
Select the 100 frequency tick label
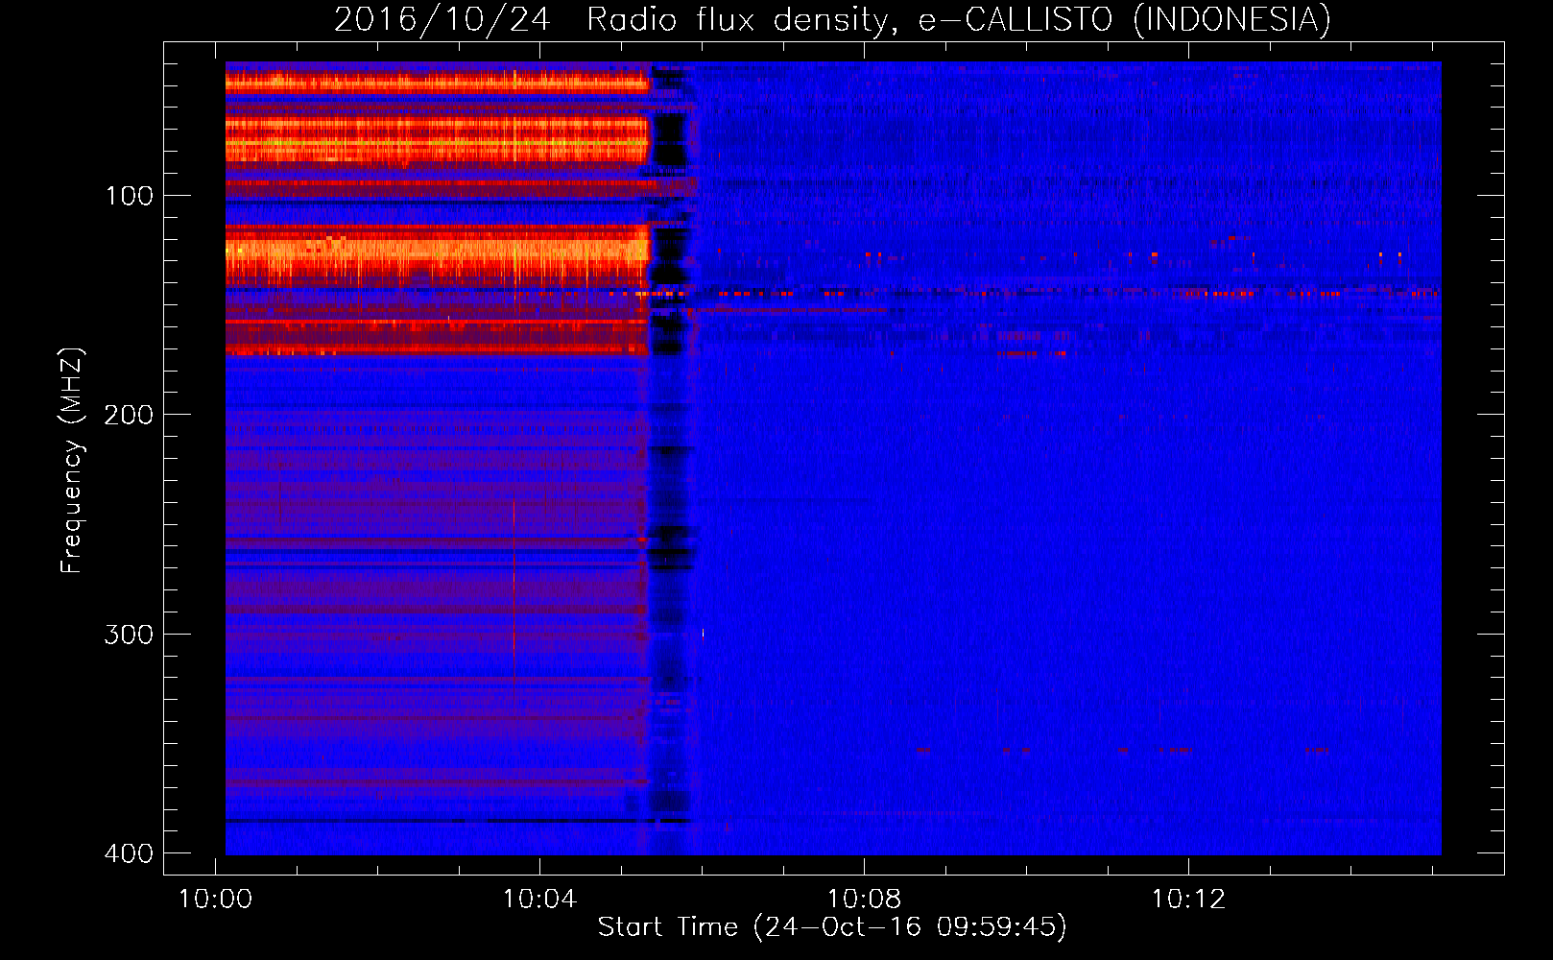point(129,196)
